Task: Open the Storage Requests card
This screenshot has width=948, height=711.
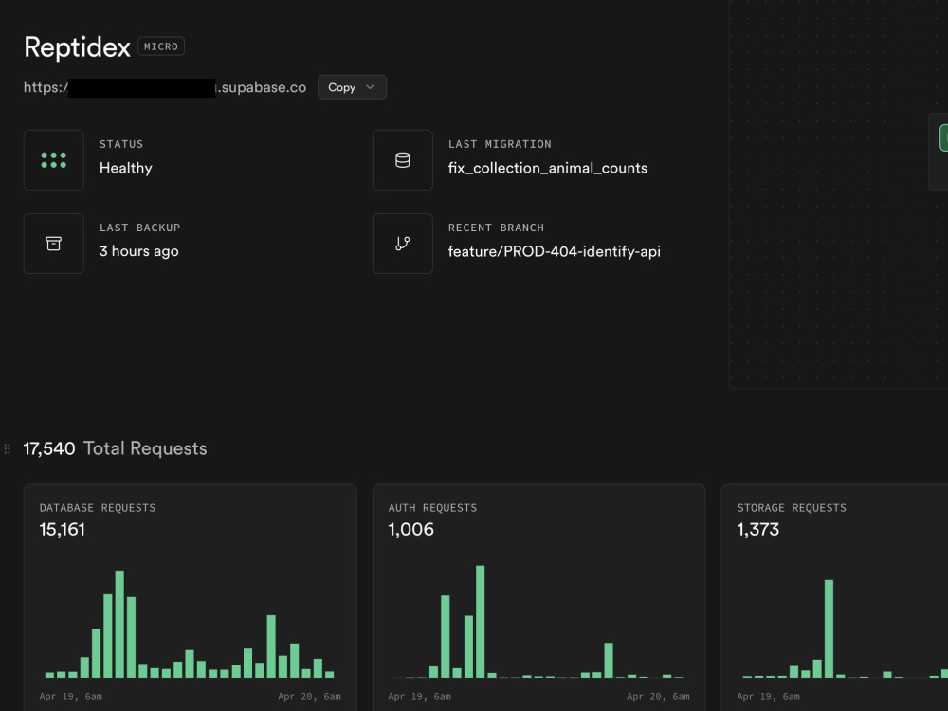Action: [x=834, y=597]
